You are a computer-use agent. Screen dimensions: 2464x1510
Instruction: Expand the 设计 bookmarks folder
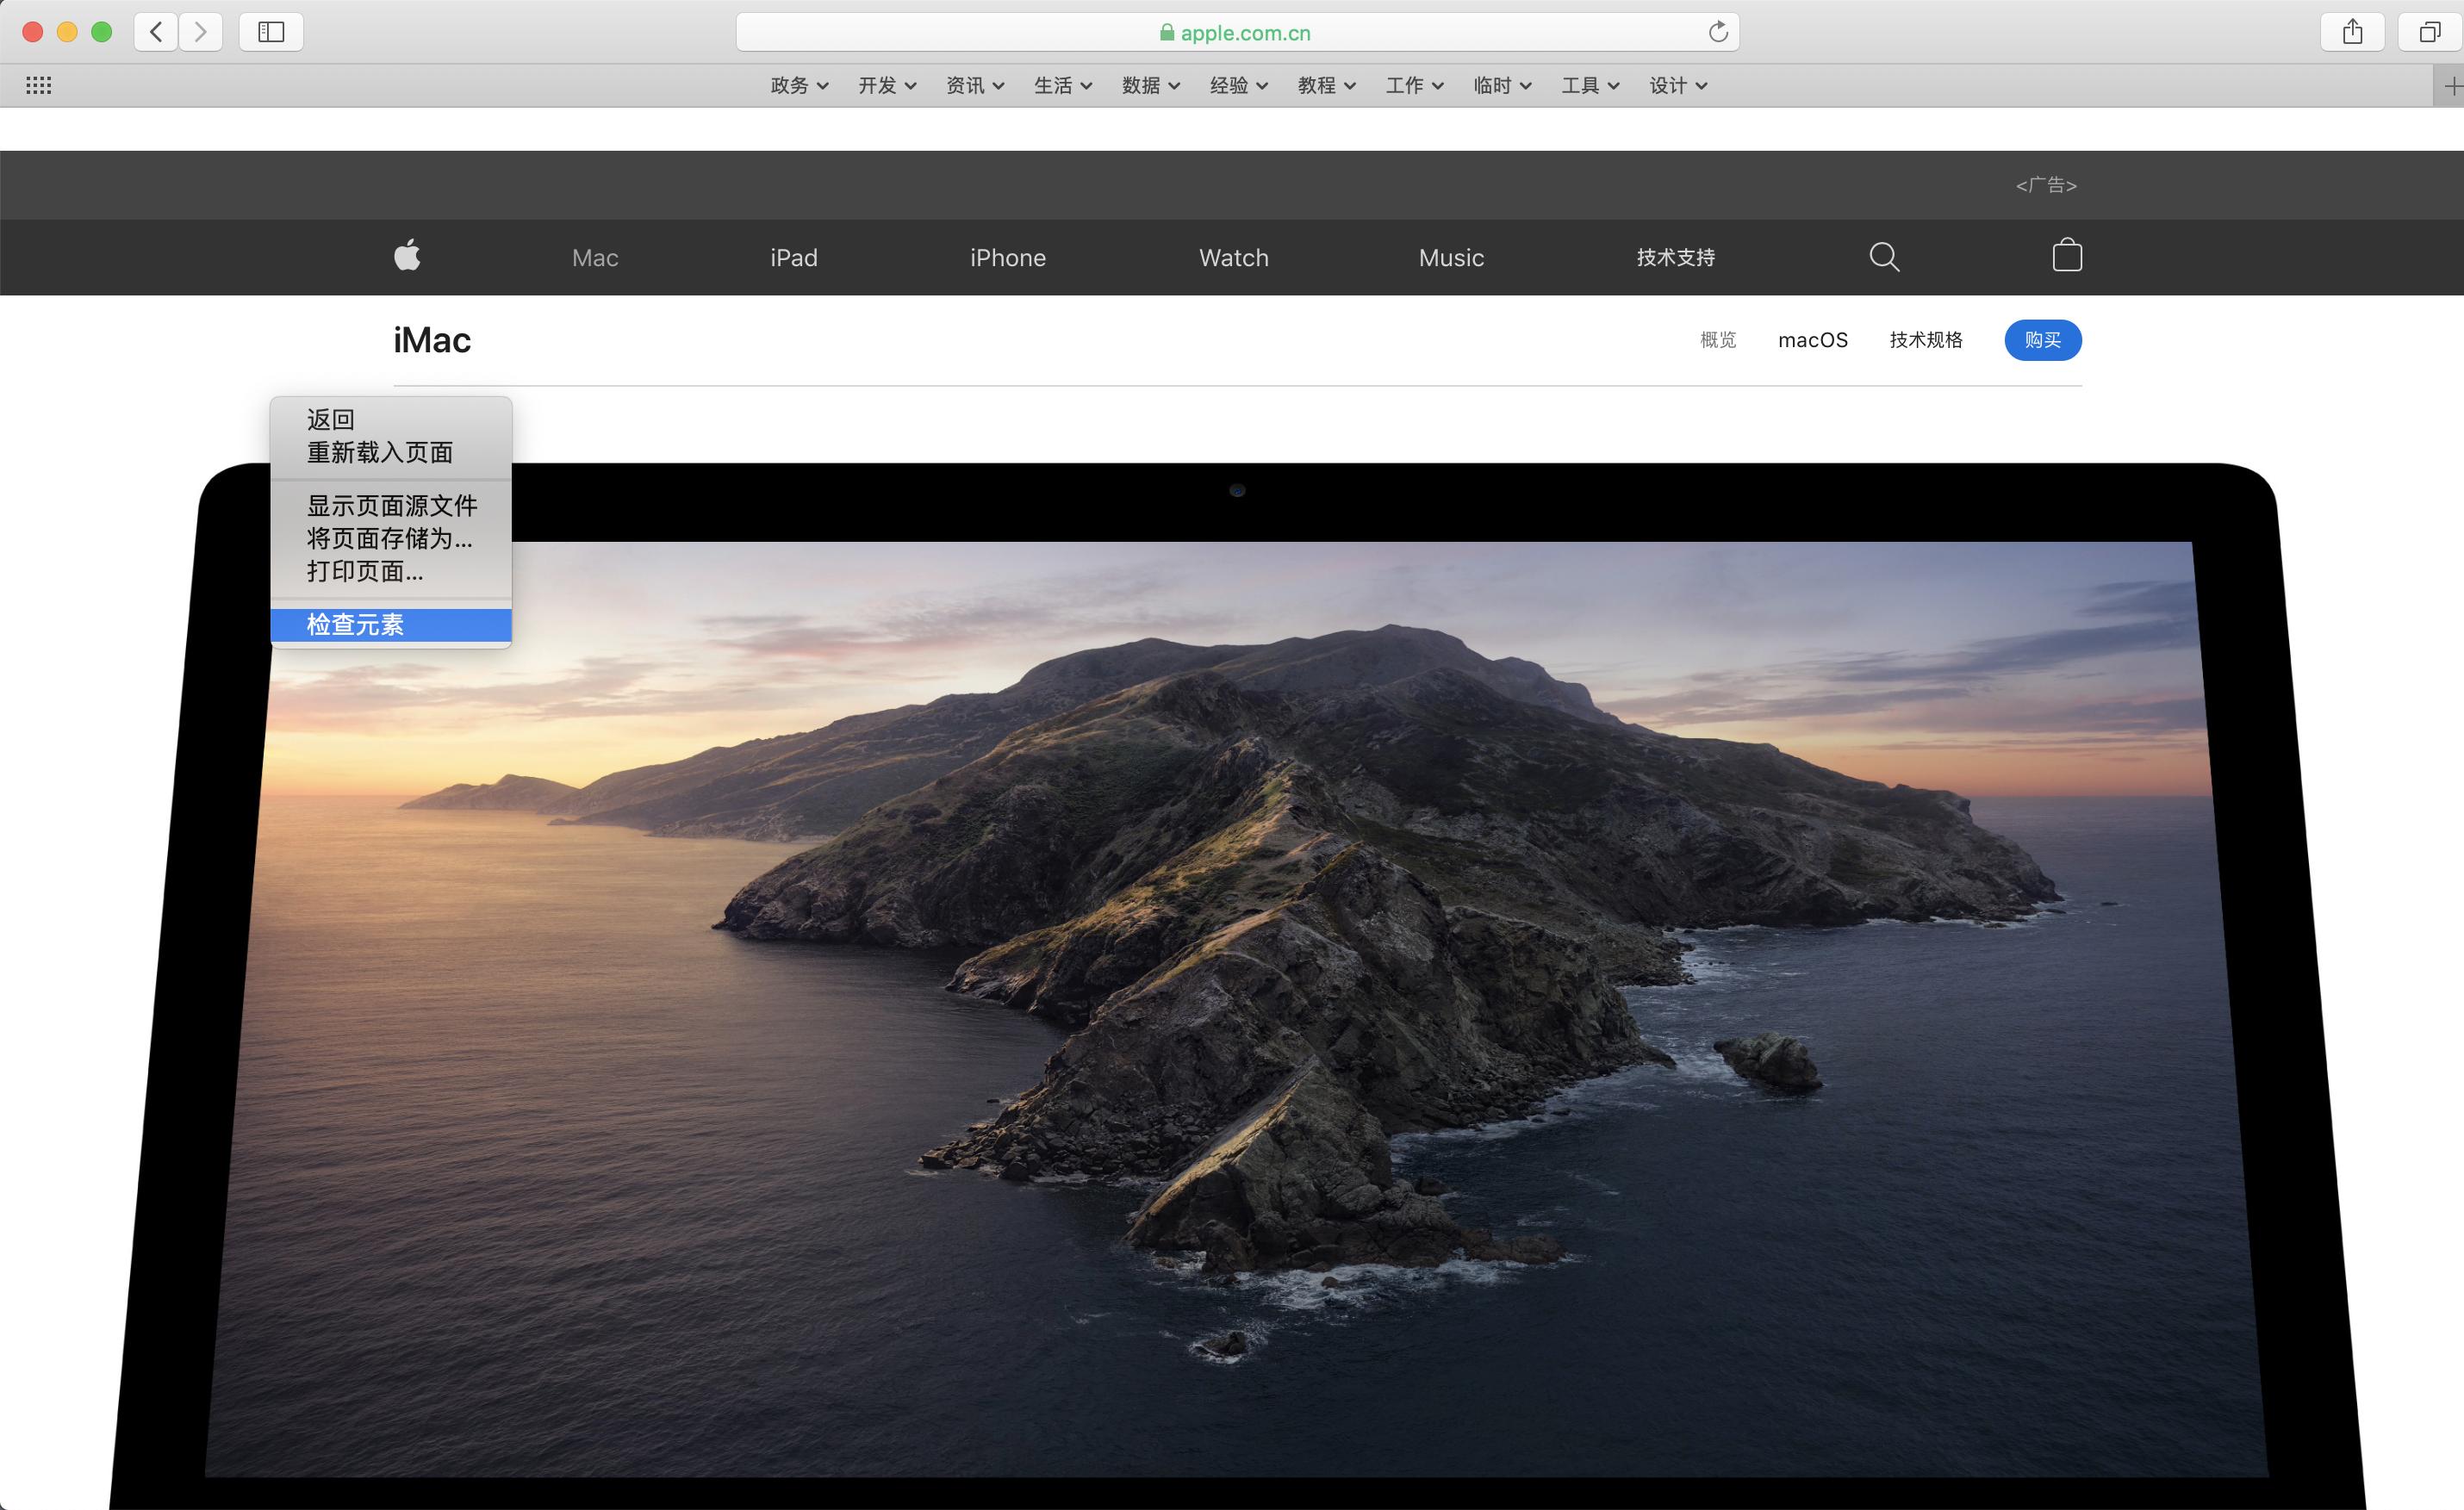(1678, 86)
